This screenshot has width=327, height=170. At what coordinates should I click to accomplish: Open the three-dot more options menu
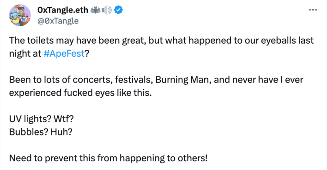(313, 10)
